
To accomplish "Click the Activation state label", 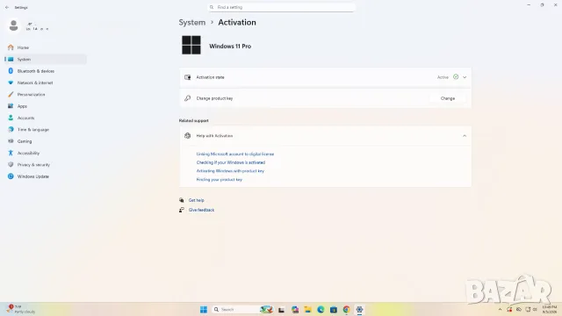I will coord(210,77).
